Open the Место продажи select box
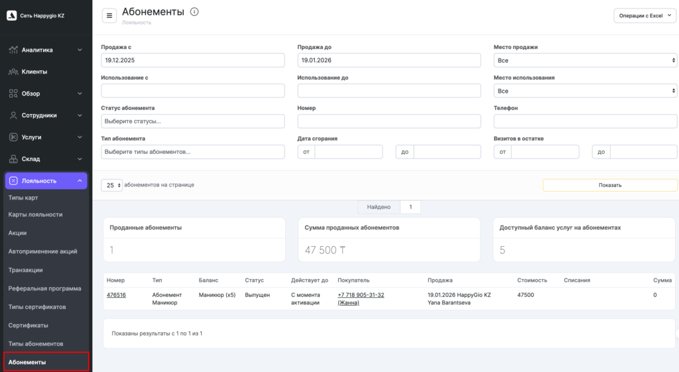Screen dimensions: 679x372 click(x=585, y=60)
